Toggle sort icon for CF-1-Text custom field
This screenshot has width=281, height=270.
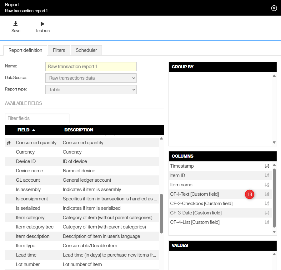coord(267,194)
